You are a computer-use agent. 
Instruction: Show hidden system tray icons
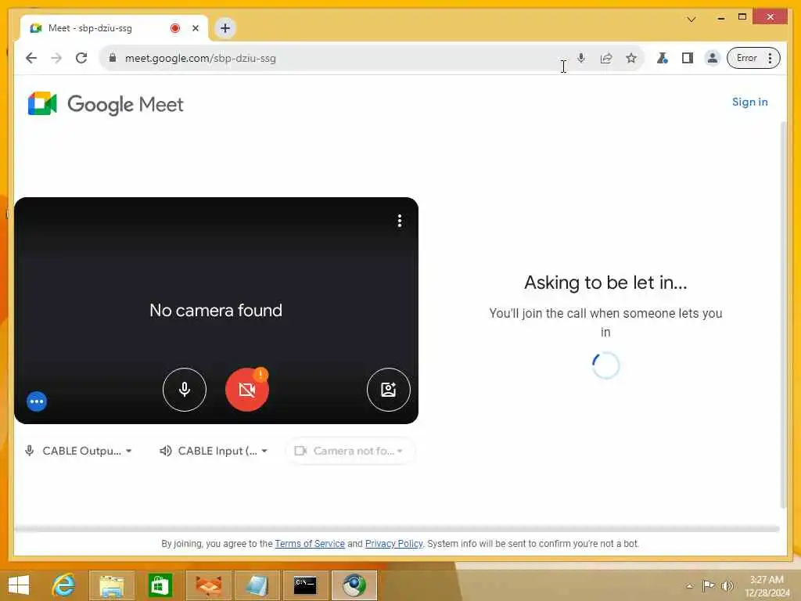point(690,586)
